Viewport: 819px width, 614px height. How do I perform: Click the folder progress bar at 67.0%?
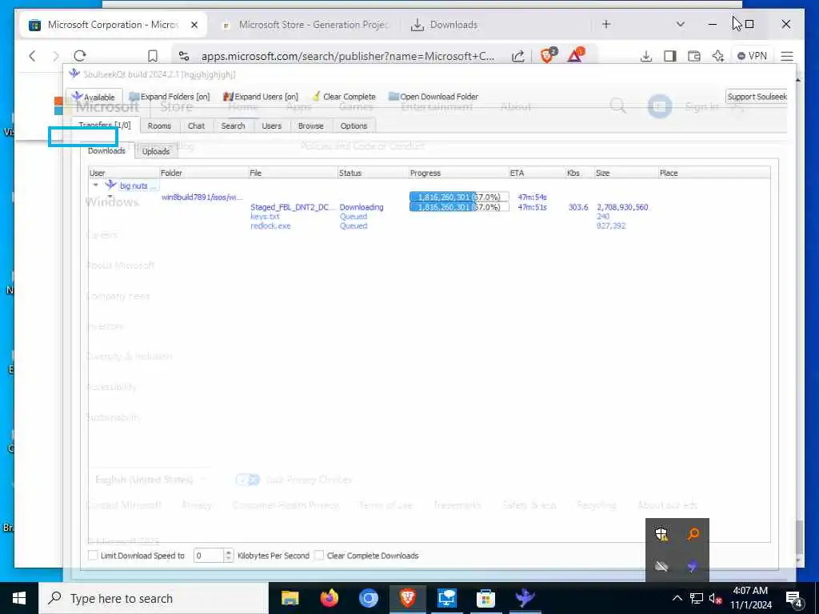click(459, 197)
